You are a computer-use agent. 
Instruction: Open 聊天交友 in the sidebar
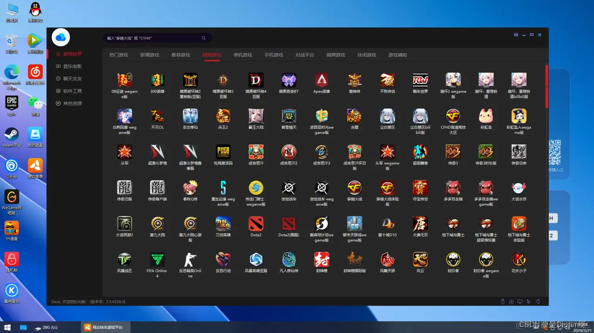(69, 79)
